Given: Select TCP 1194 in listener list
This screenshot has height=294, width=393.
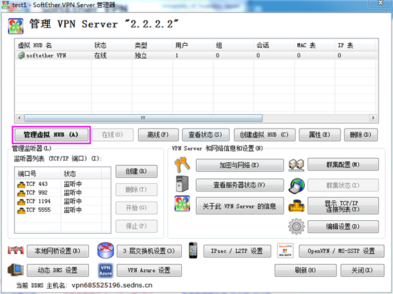Looking at the screenshot, I should [x=64, y=201].
